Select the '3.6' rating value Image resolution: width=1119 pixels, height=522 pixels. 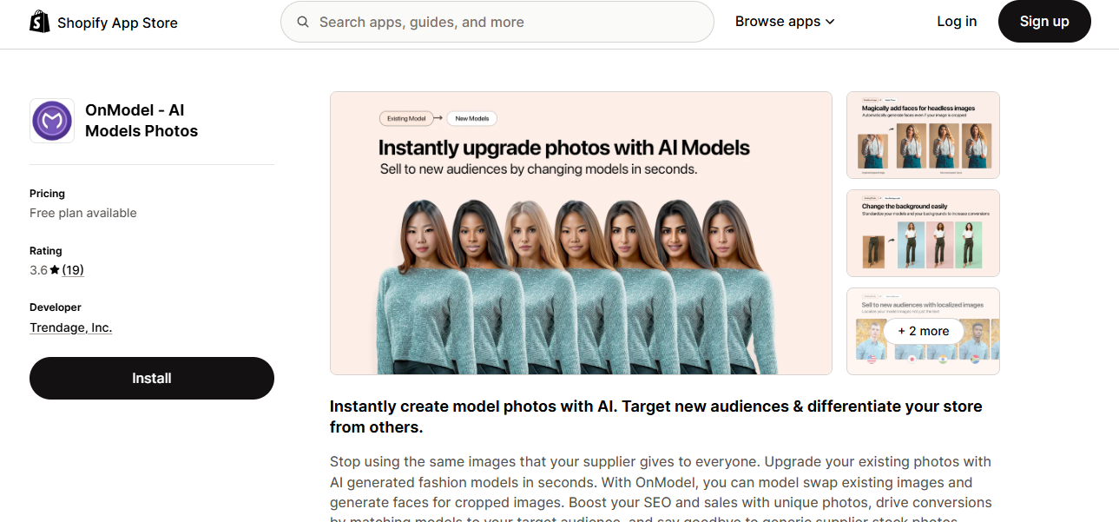tap(38, 270)
